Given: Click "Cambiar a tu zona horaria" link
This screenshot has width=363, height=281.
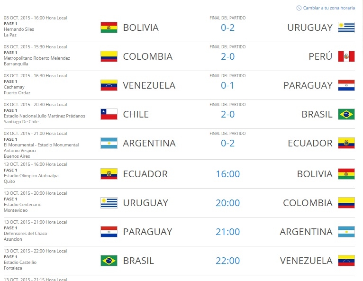Looking at the screenshot, I should [328, 8].
